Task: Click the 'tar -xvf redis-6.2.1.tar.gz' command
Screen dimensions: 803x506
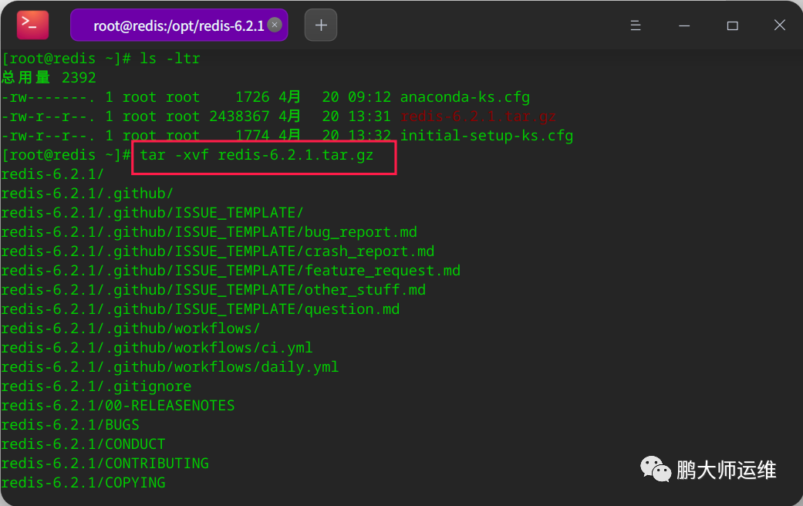Action: coord(257,155)
